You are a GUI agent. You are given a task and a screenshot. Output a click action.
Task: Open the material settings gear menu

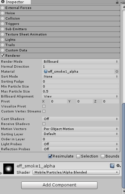(118, 165)
